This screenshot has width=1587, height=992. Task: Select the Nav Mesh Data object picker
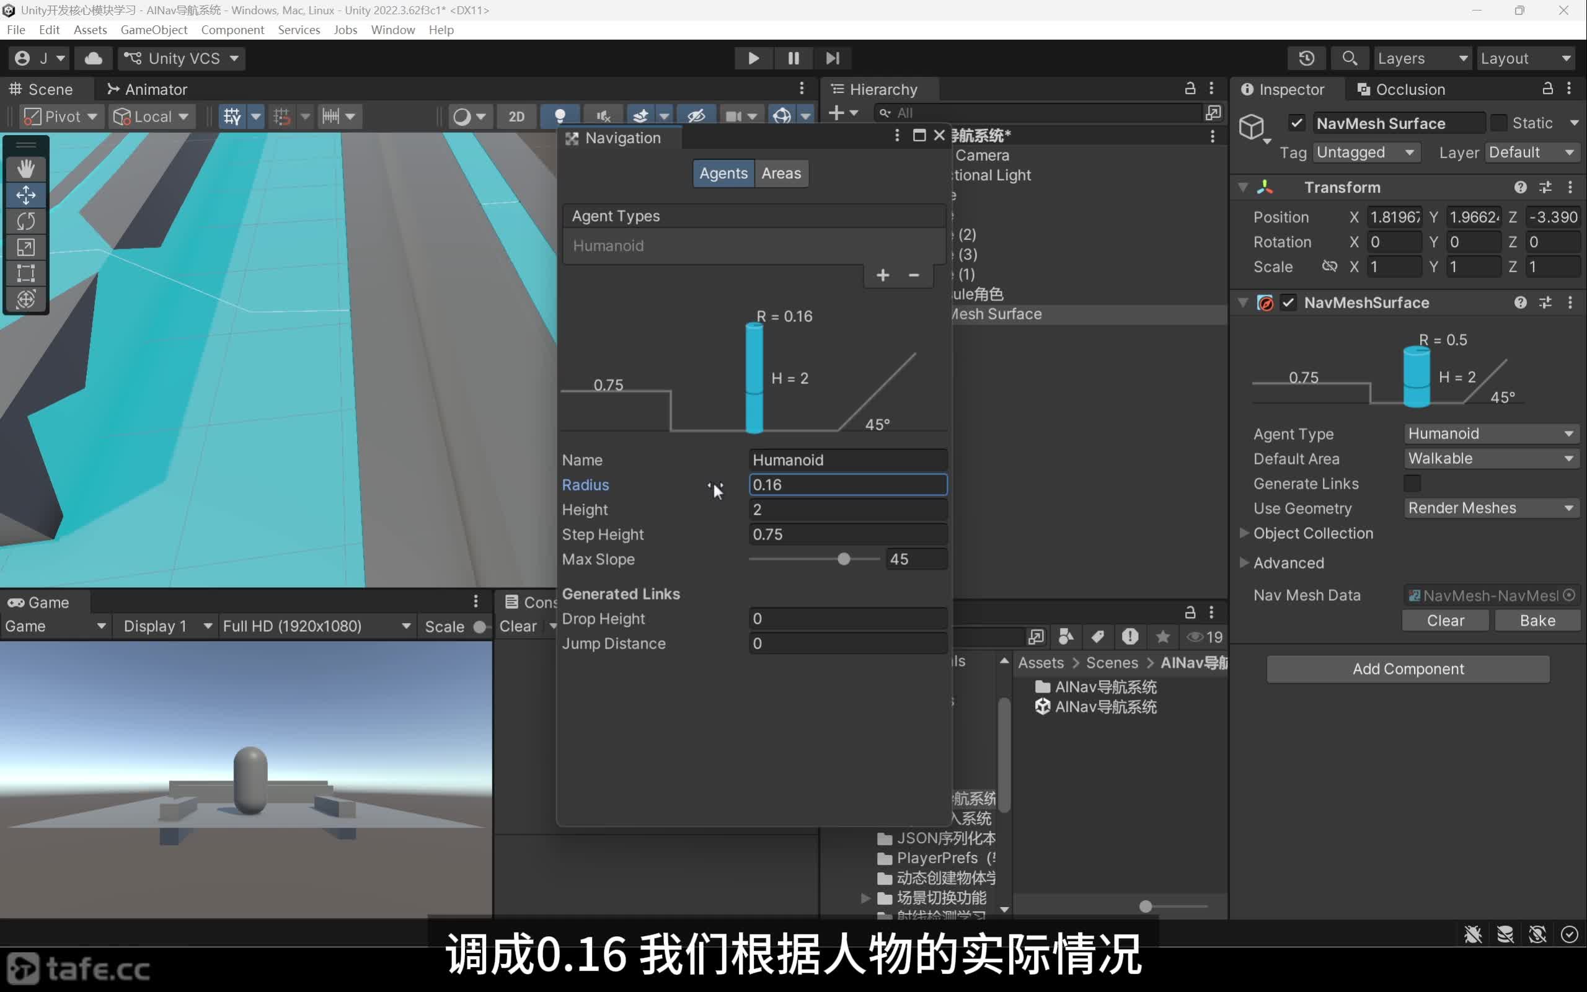(1569, 595)
